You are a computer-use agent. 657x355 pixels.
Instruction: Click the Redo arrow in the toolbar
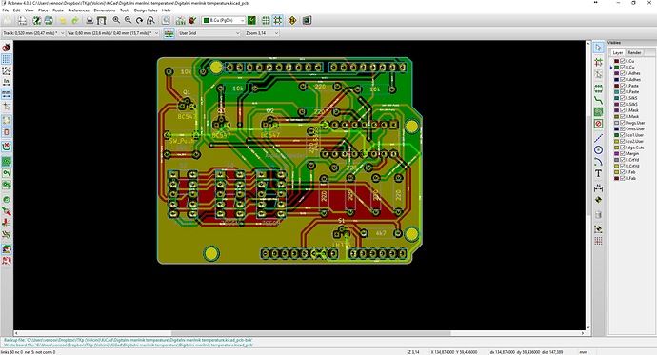click(75, 20)
